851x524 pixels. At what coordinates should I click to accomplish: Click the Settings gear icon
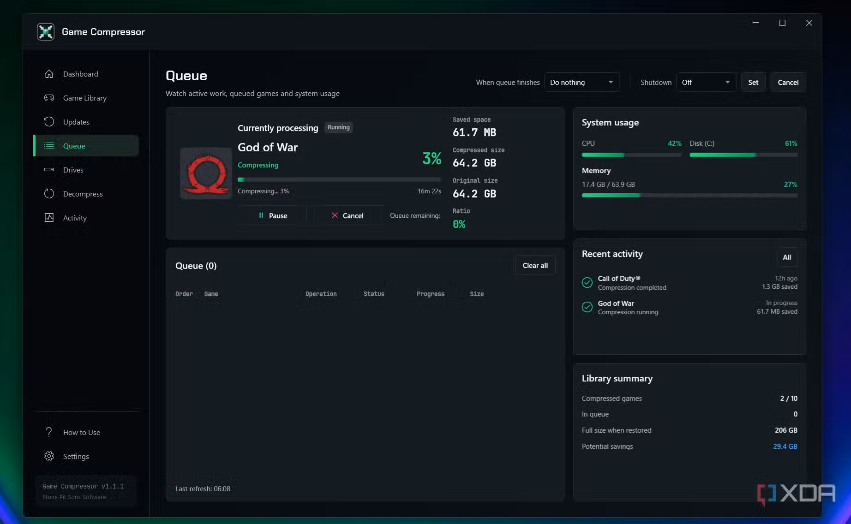pyautogui.click(x=49, y=456)
